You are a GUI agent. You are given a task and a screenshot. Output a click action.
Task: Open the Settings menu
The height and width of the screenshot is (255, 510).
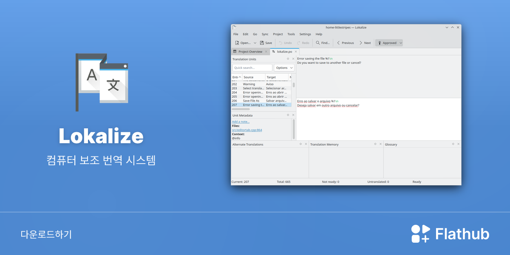coord(305,34)
